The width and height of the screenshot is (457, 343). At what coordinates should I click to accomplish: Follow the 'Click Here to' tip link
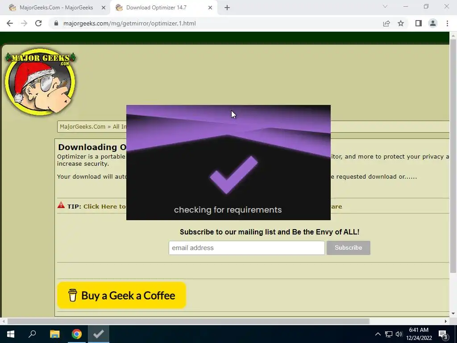pos(104,206)
